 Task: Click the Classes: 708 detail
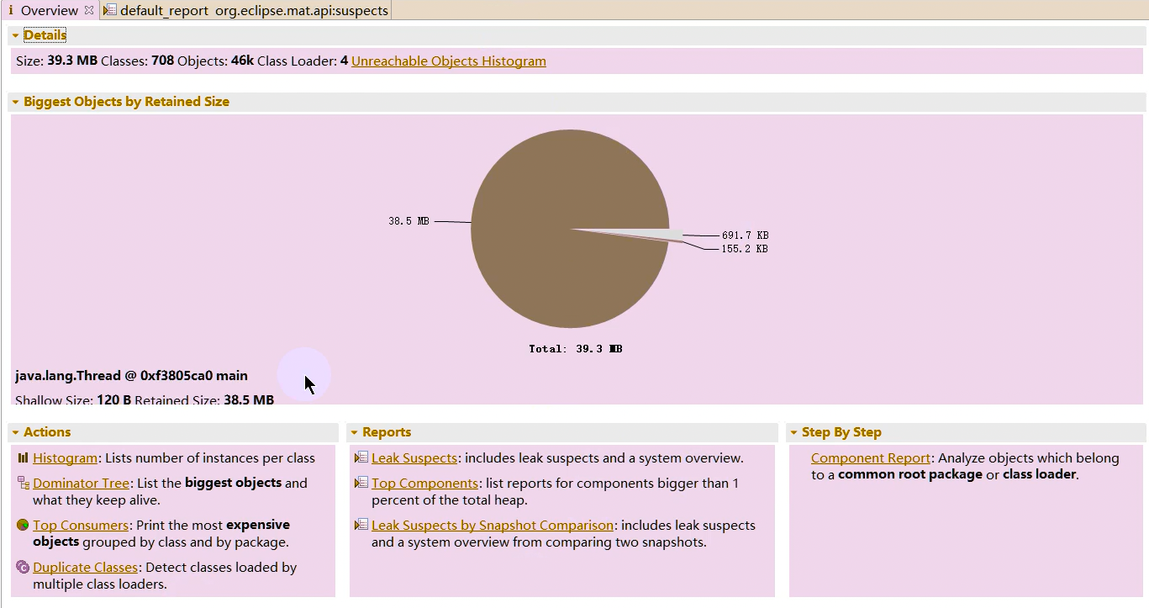point(137,61)
